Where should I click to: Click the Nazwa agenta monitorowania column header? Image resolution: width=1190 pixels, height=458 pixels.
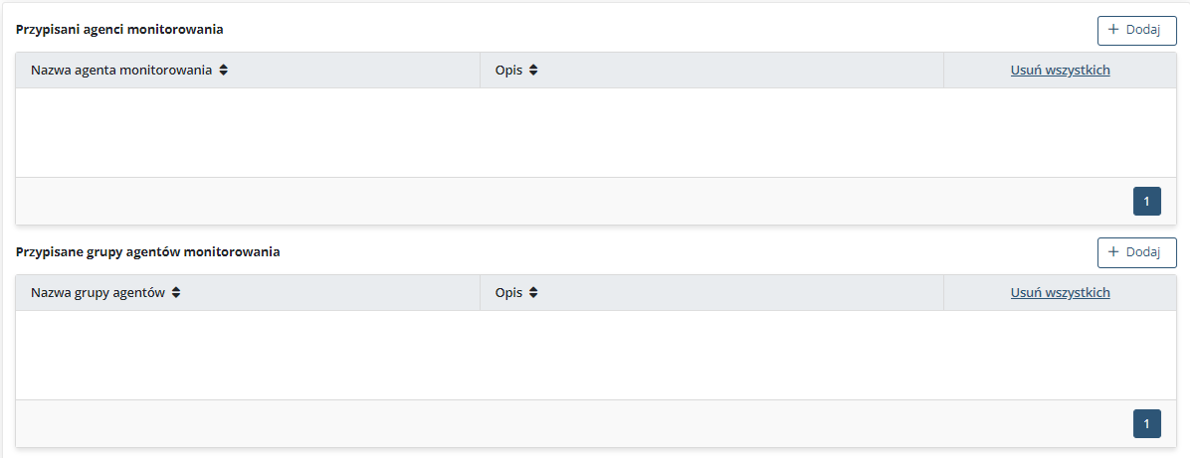(x=121, y=71)
